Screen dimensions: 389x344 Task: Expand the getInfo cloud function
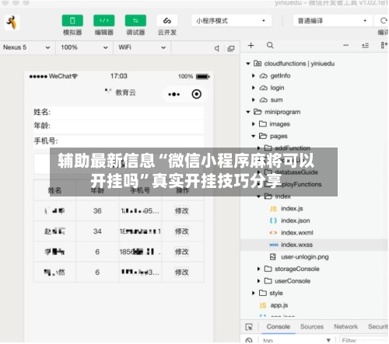tap(254, 76)
